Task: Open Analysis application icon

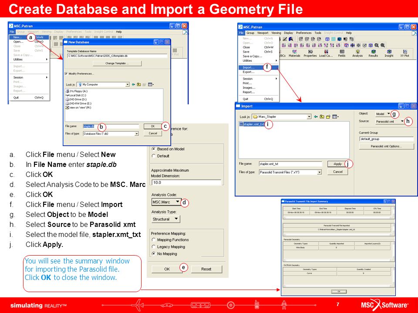Action: tap(357, 53)
